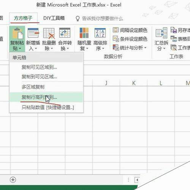Click 条件设定颜色 button label
Screen dimensions: 190x190
pos(133,39)
